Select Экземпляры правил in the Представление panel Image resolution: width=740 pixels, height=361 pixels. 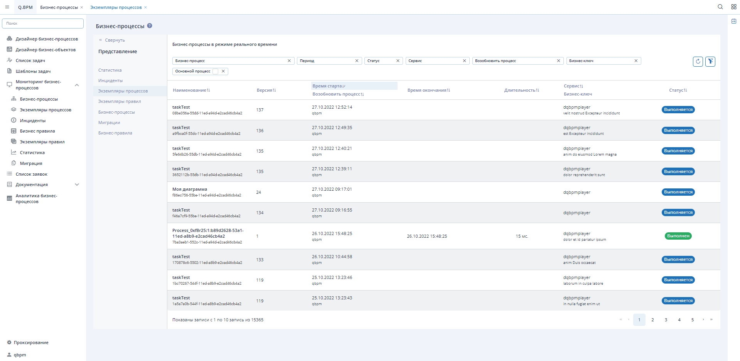click(120, 101)
